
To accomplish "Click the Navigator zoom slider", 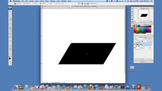I will coord(146,21).
